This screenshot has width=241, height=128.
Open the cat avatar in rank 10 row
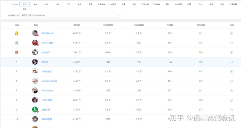tap(35, 119)
